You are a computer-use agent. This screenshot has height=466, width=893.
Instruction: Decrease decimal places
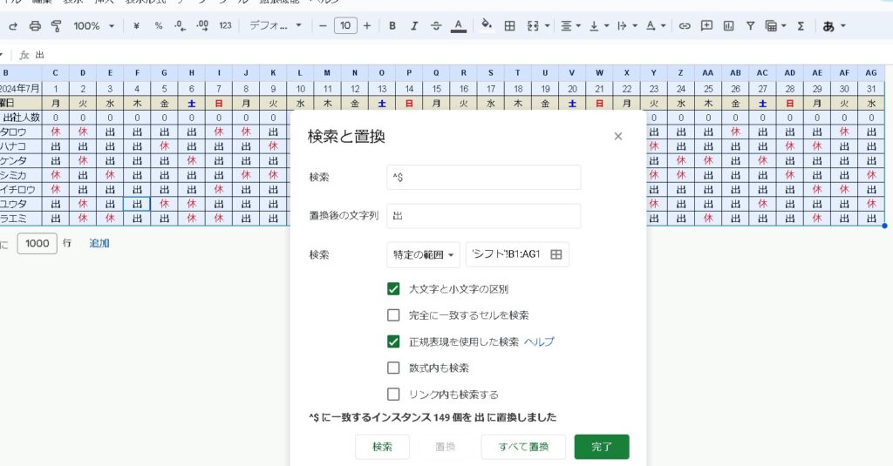tap(180, 25)
